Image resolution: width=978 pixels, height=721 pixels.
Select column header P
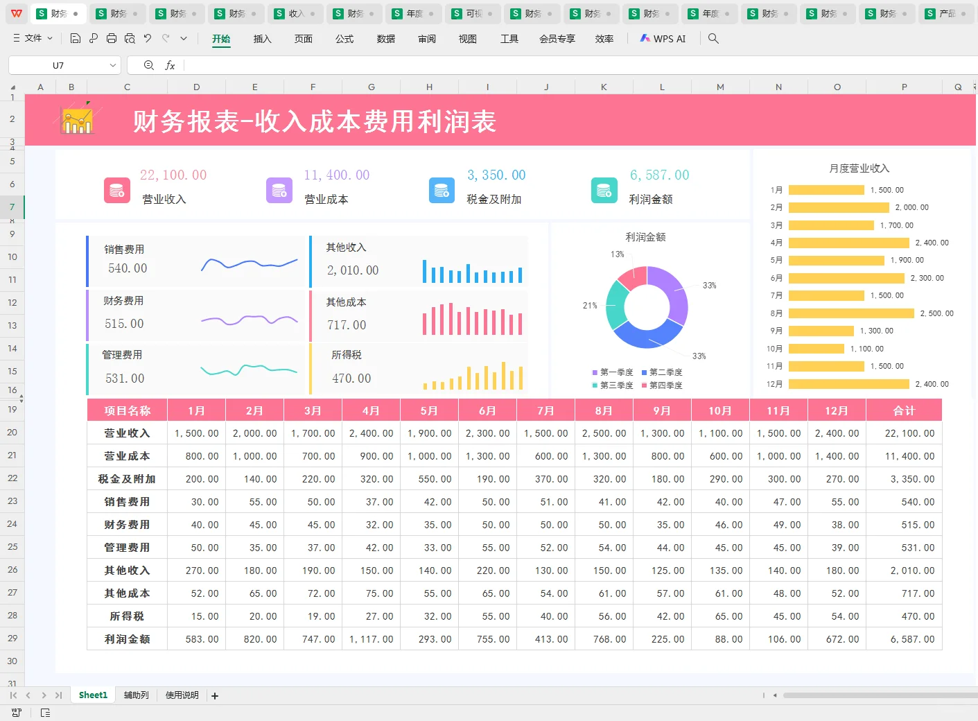[x=904, y=87]
